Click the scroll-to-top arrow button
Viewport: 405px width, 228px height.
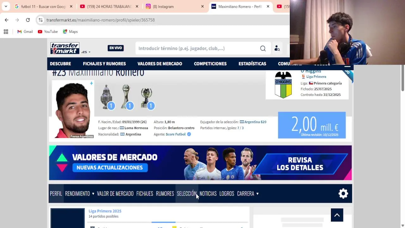[x=337, y=215]
